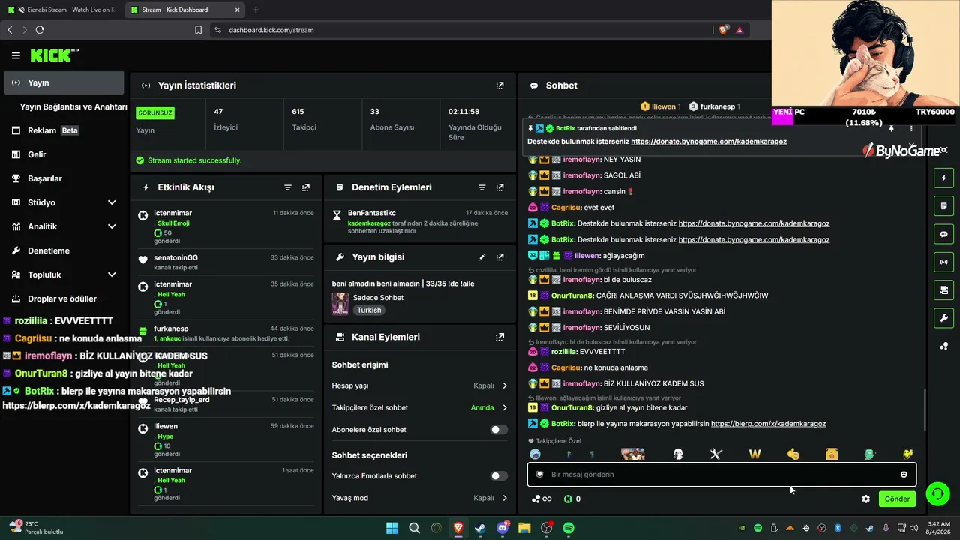This screenshot has height=540, width=960.
Task: Toggle Yalnızca Emotlarla sohbet switch
Action: pyautogui.click(x=499, y=476)
